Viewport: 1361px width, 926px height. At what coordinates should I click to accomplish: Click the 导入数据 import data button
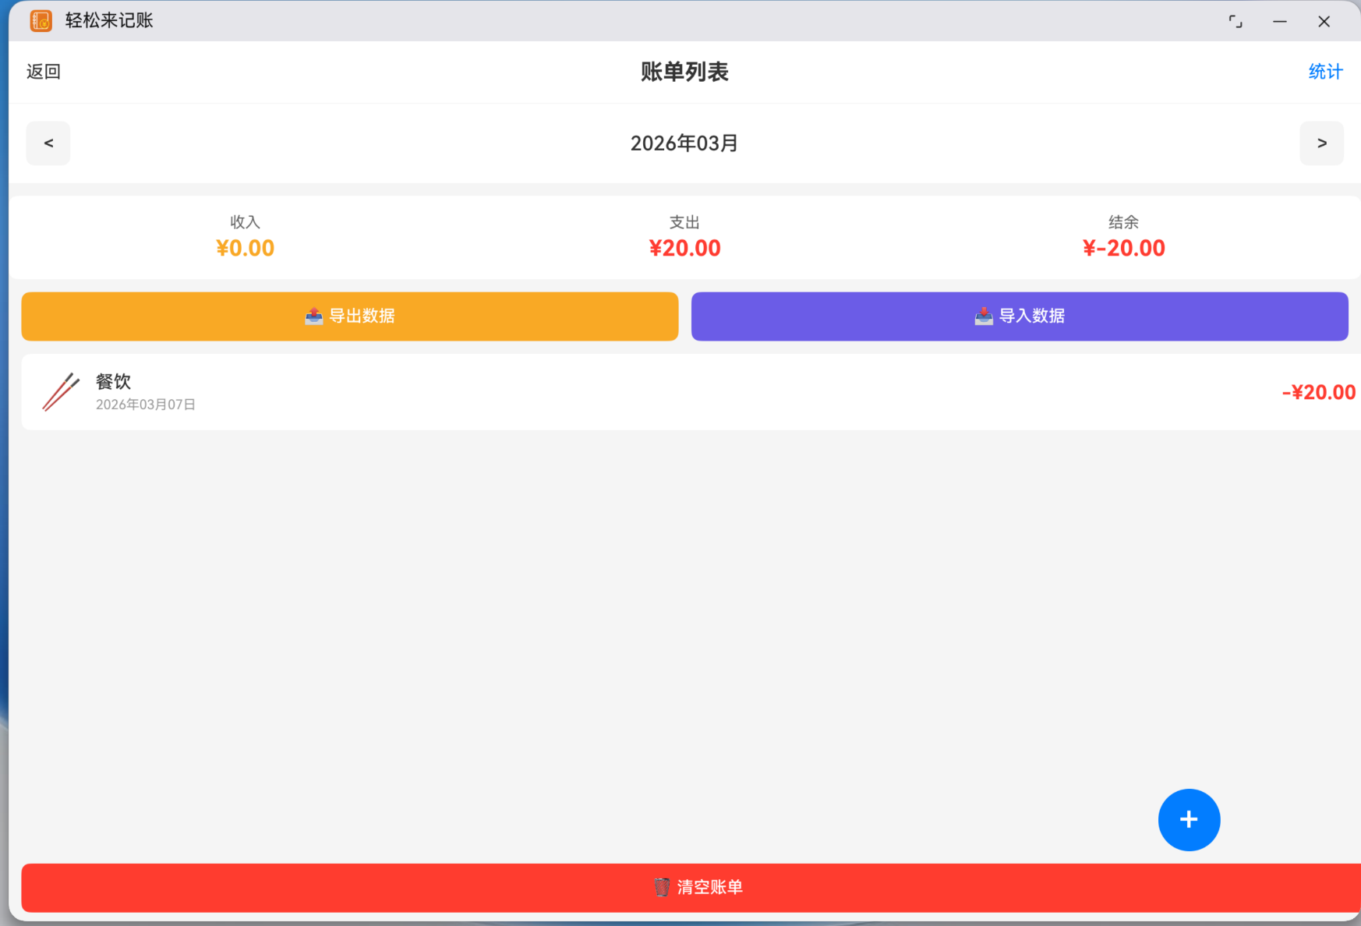1020,316
